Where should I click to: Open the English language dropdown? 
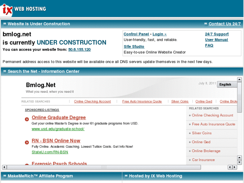[x=227, y=84]
